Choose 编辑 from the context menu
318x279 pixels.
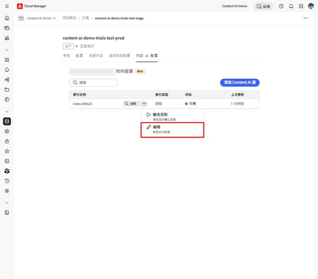click(x=173, y=129)
